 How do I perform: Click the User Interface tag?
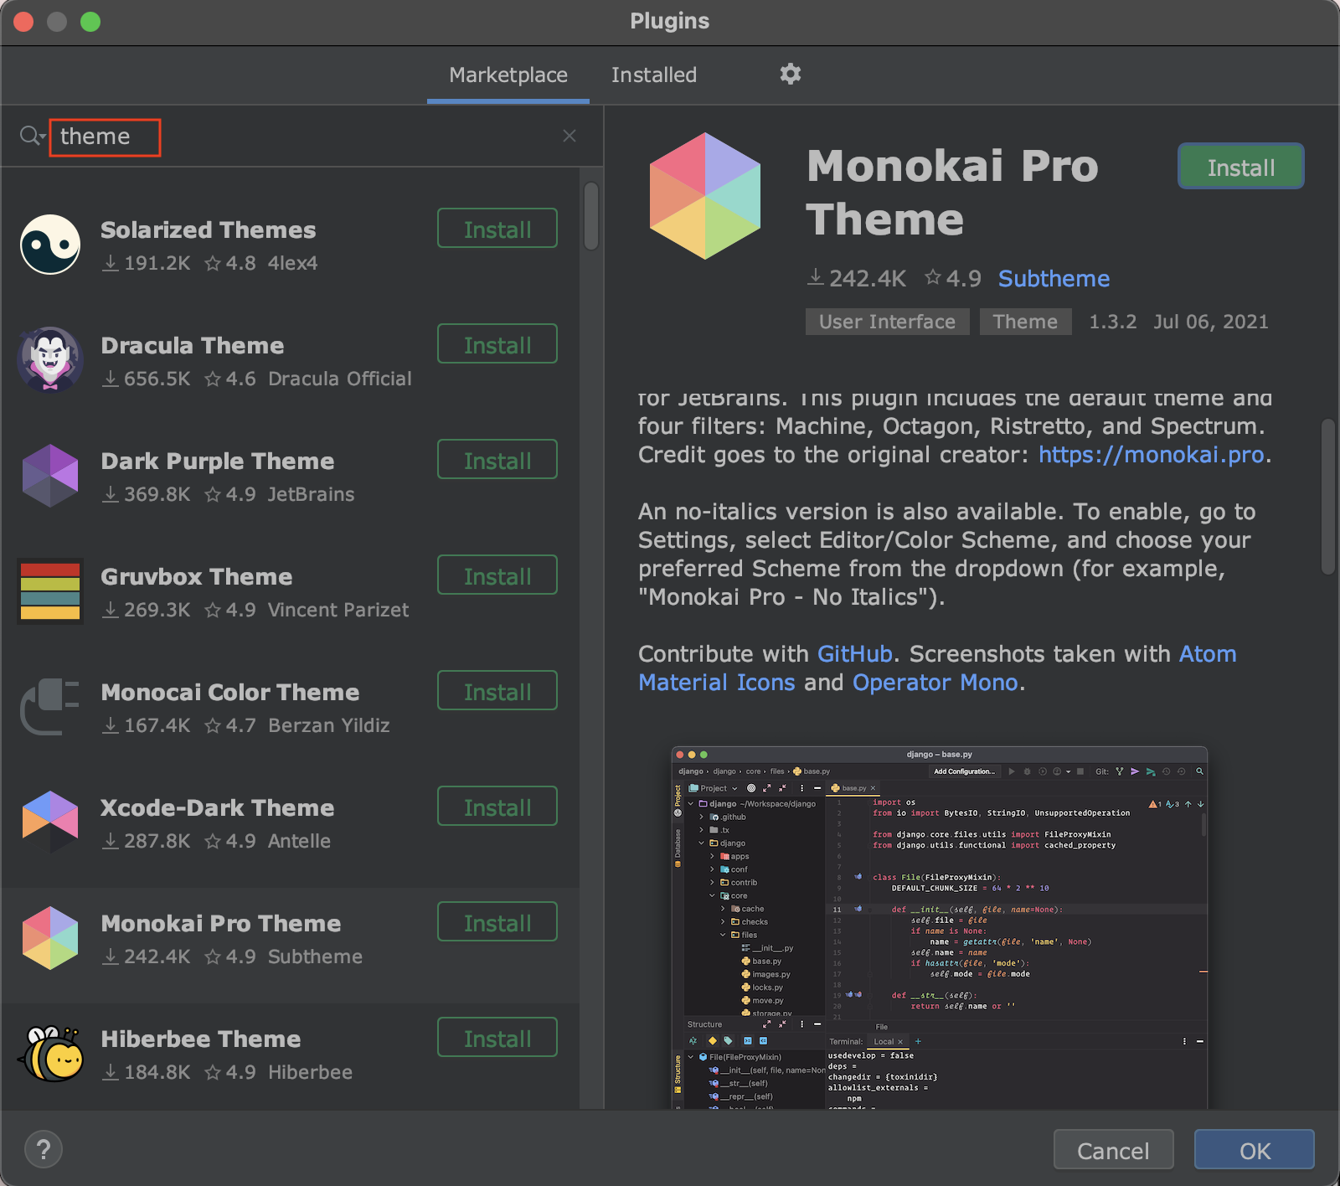(887, 322)
